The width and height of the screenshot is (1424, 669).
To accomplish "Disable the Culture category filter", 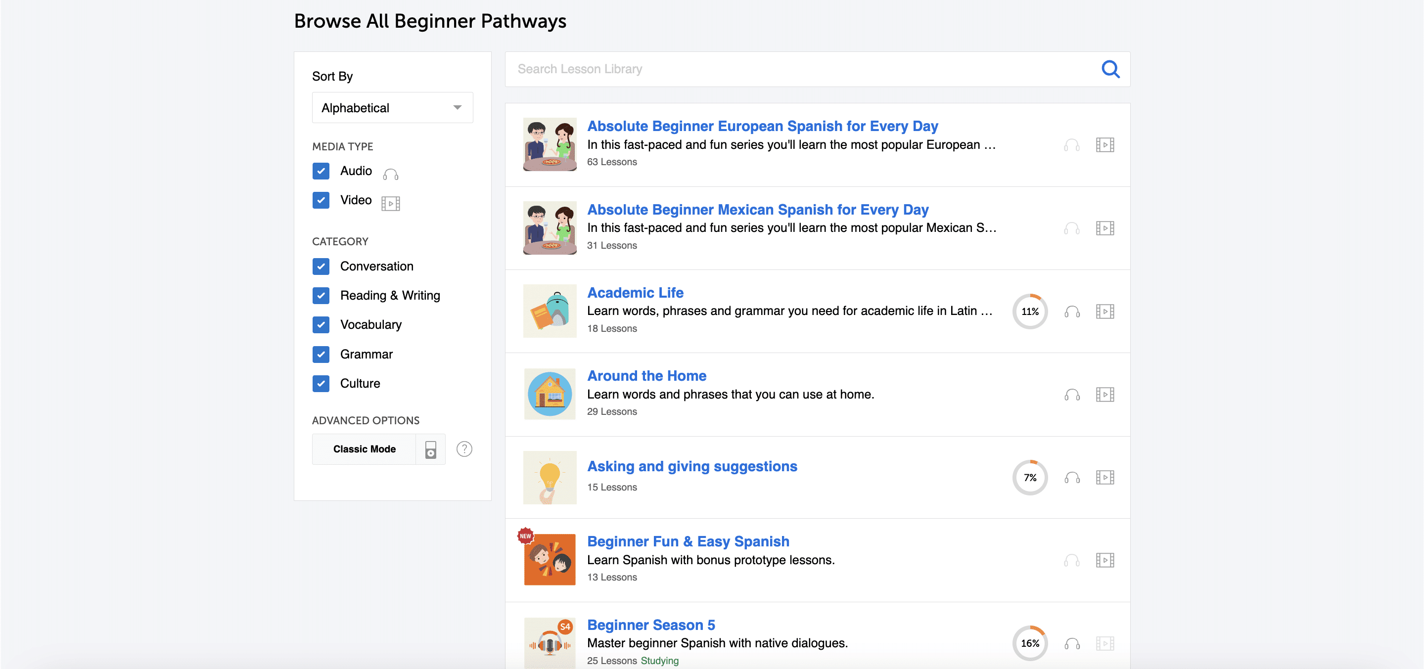I will 321,383.
